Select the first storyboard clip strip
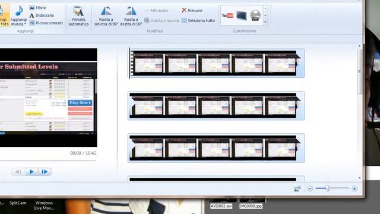Image resolution: width=380 pixels, height=214 pixels. click(x=216, y=63)
